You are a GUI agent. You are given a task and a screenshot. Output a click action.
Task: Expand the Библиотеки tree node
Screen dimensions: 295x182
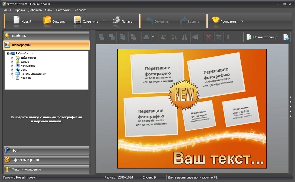(13, 58)
